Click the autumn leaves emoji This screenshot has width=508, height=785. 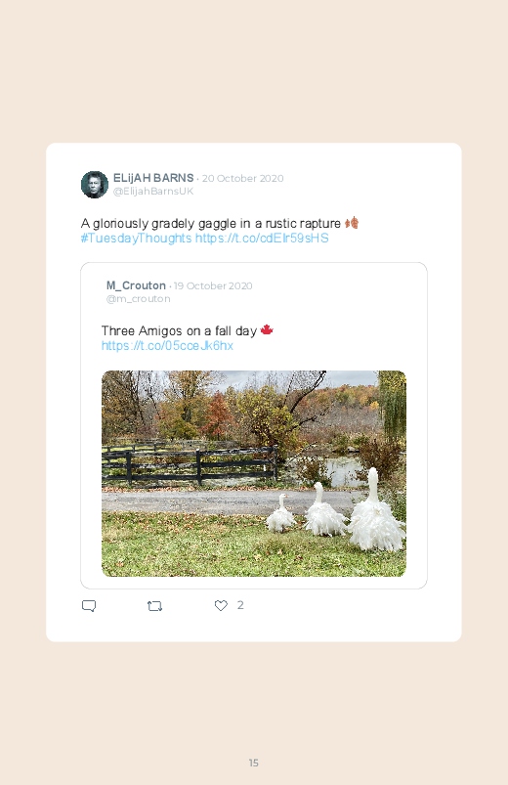(352, 223)
